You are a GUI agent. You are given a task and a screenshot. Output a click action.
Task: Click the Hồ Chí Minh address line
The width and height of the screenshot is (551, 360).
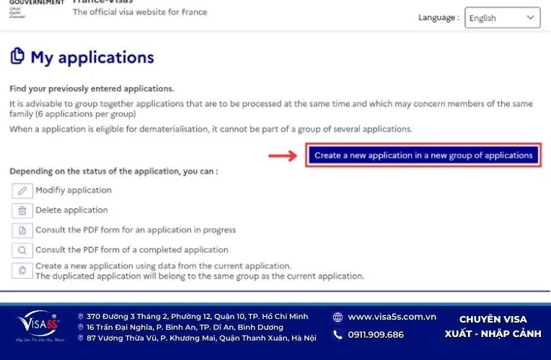197,317
